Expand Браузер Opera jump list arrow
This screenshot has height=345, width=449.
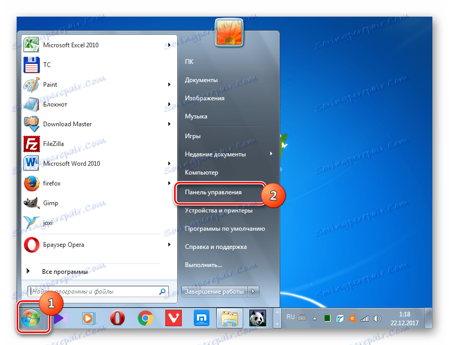169,245
